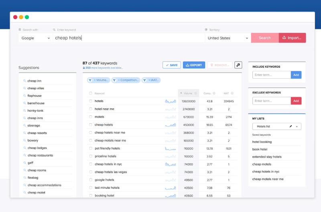This screenshot has height=212, width=321.
Task: Click cheap hotels las vegas keyword
Action: 111,172
